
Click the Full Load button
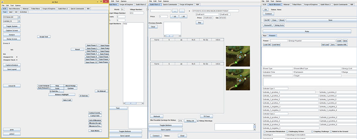[x=325, y=45]
